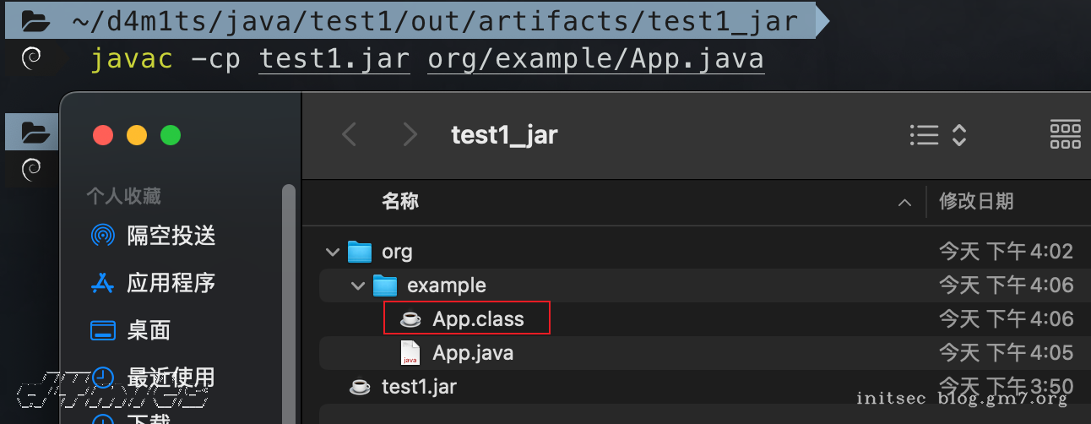
Task: Select the App.class file
Action: click(x=478, y=319)
